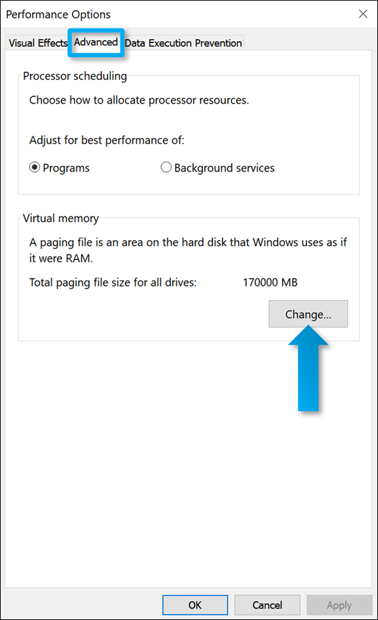This screenshot has height=620, width=378.
Task: Select the Background services radio button
Action: [166, 167]
